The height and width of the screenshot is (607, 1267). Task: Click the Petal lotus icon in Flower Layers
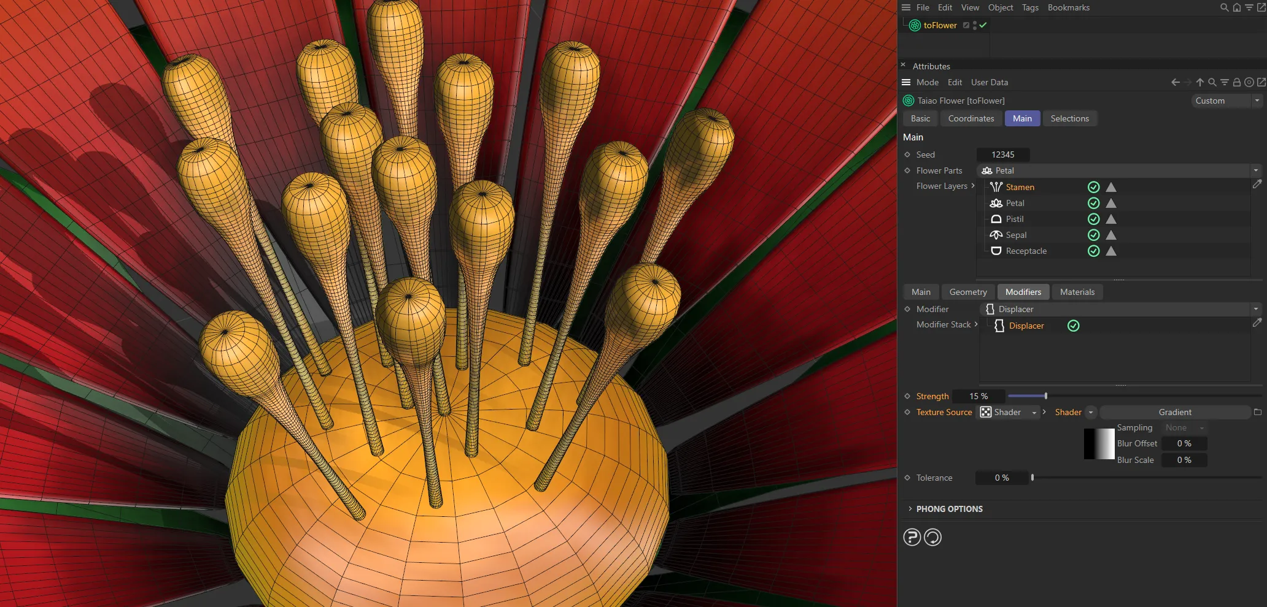click(996, 203)
